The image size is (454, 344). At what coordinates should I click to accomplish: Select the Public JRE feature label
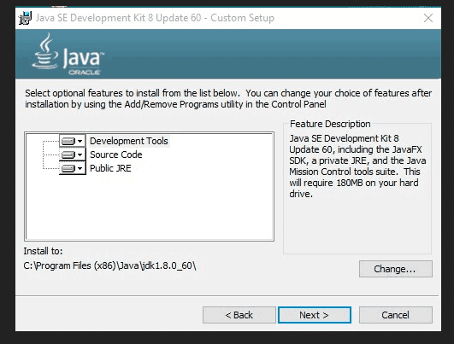pyautogui.click(x=110, y=168)
